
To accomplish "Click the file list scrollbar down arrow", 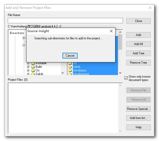I will (x=120, y=73).
